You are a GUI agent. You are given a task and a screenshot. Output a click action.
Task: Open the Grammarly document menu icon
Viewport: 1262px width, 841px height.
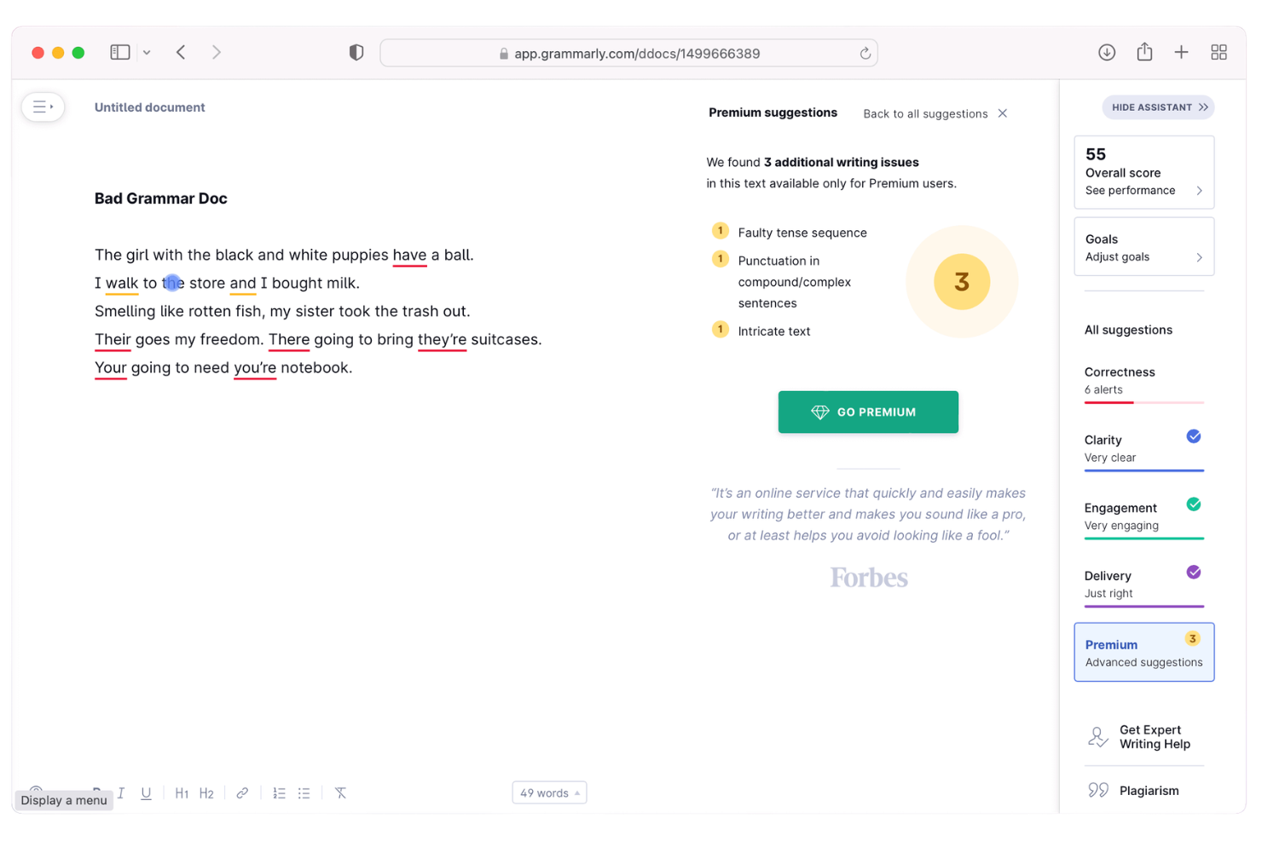(43, 107)
